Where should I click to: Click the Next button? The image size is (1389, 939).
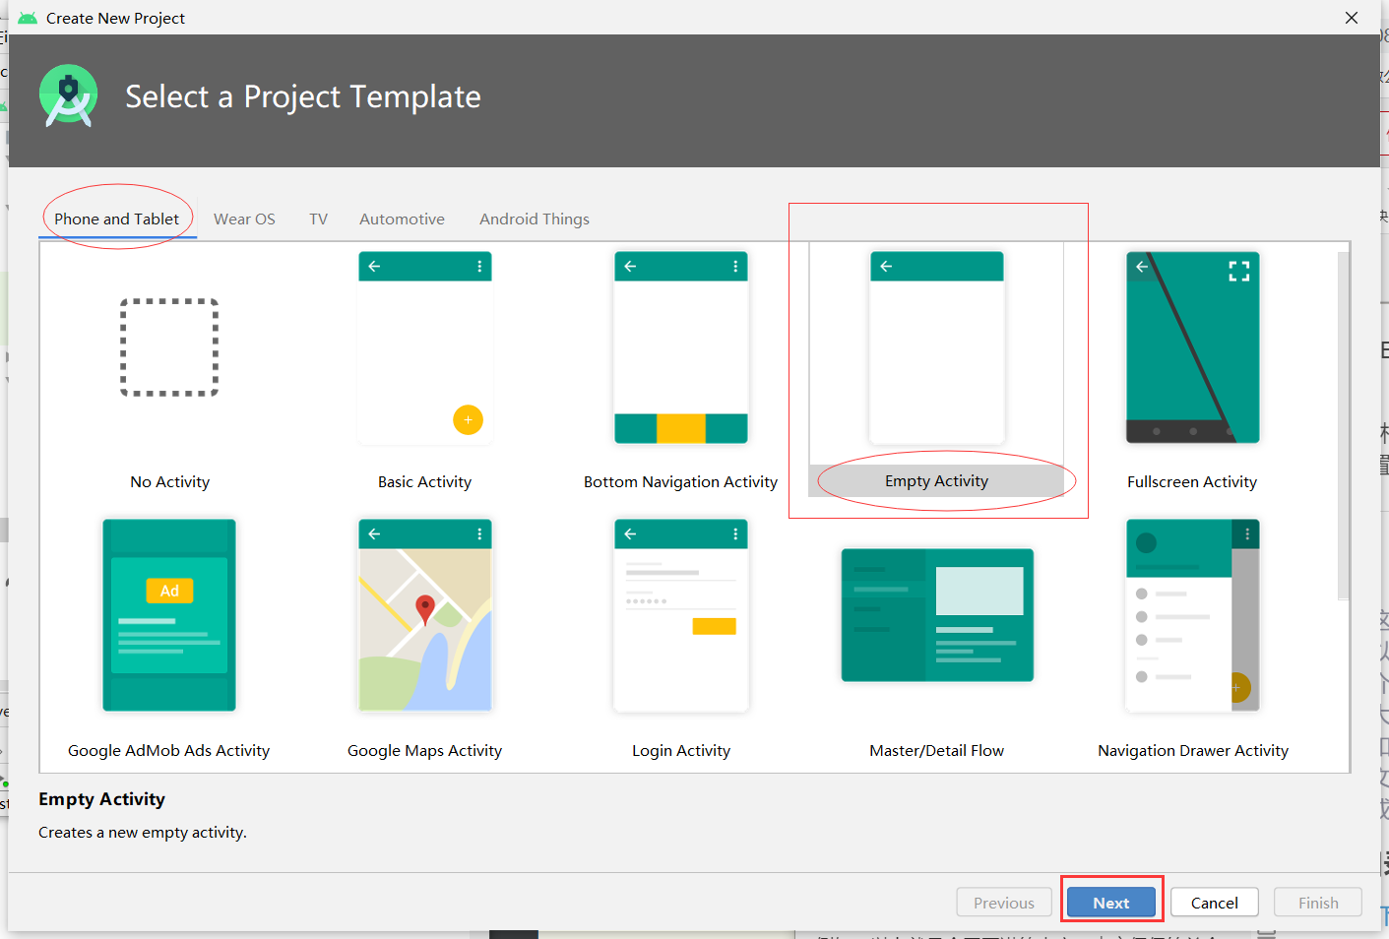coord(1111,903)
